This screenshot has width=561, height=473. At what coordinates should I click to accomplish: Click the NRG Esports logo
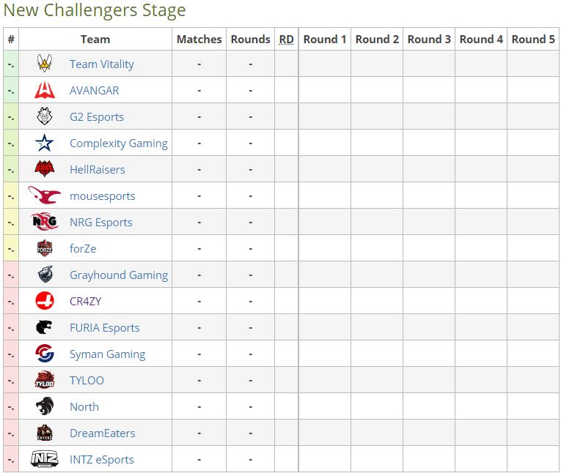click(45, 222)
